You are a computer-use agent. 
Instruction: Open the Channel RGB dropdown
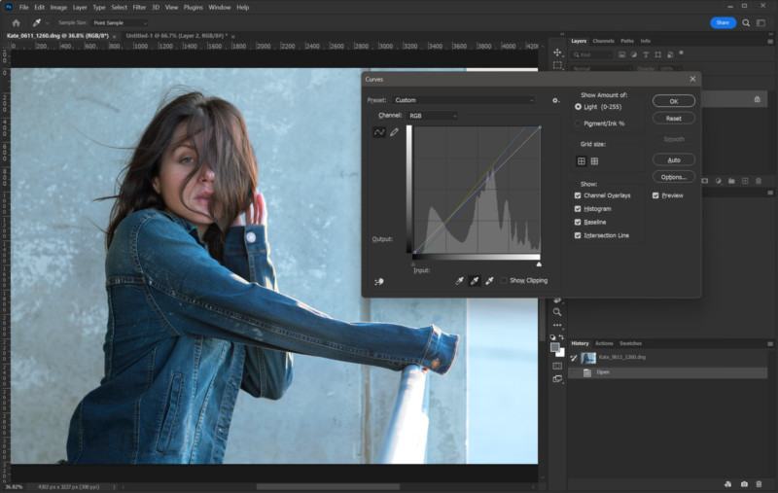432,116
